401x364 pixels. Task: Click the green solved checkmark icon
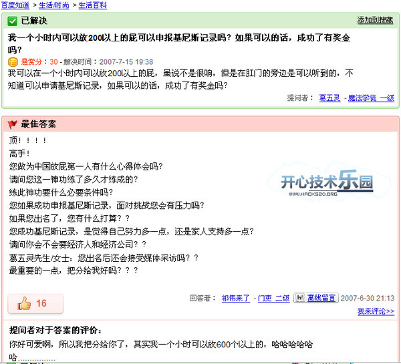click(13, 21)
